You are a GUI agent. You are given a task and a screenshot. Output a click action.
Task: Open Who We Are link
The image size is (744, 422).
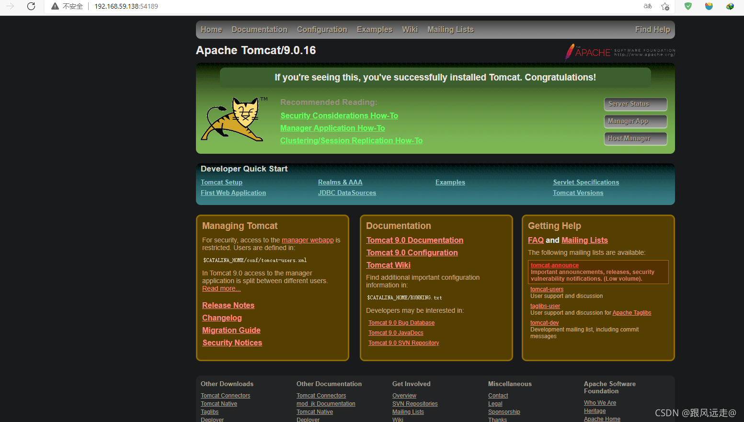pos(600,403)
